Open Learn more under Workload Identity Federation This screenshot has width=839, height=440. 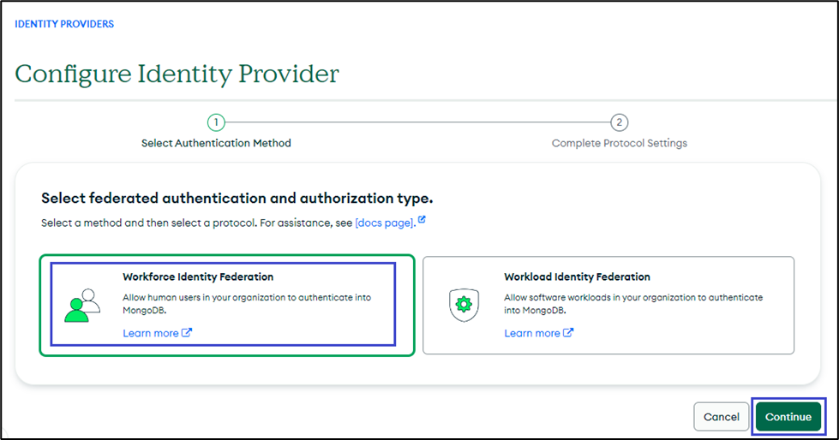click(x=532, y=333)
